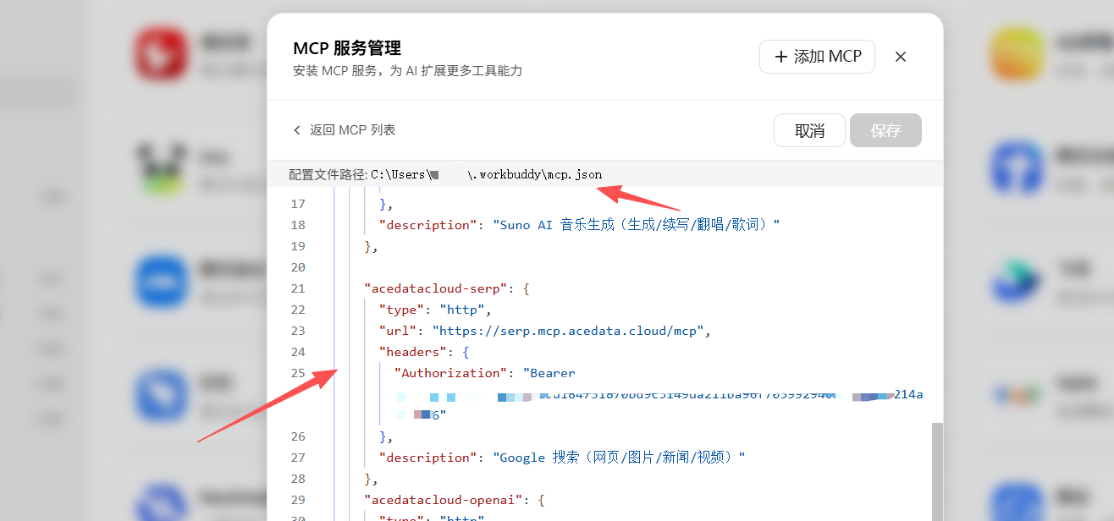Viewport: 1114px width, 521px height.
Task: Click the yellow app icon in background window
Action: click(x=1017, y=52)
